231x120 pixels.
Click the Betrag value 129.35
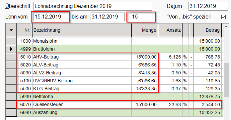[213, 89]
